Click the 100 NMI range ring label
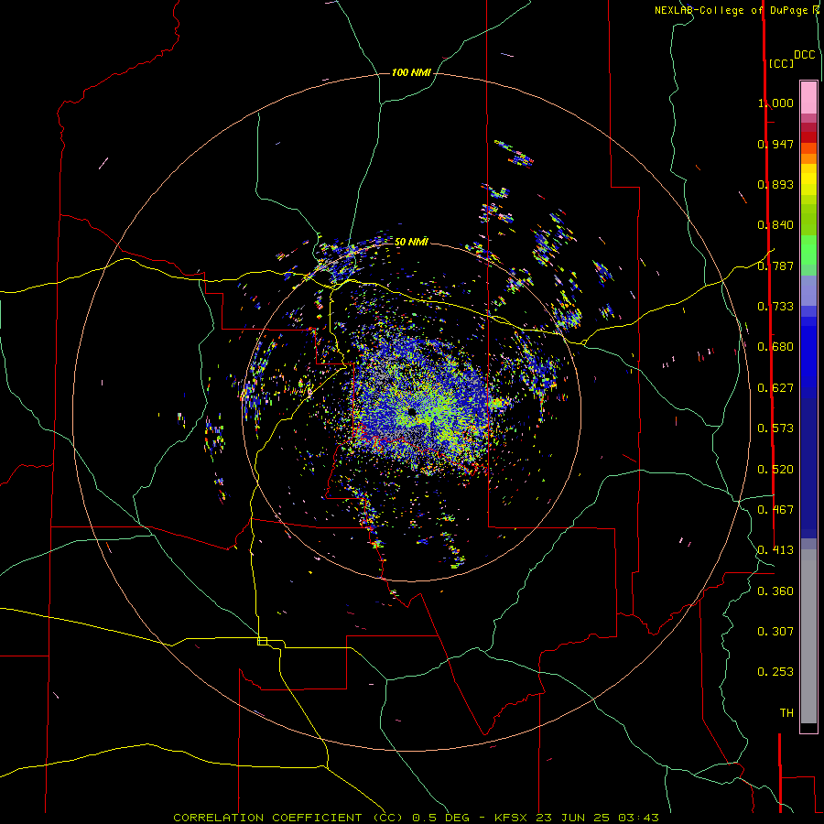Screen dimensions: 824x824 pos(411,72)
